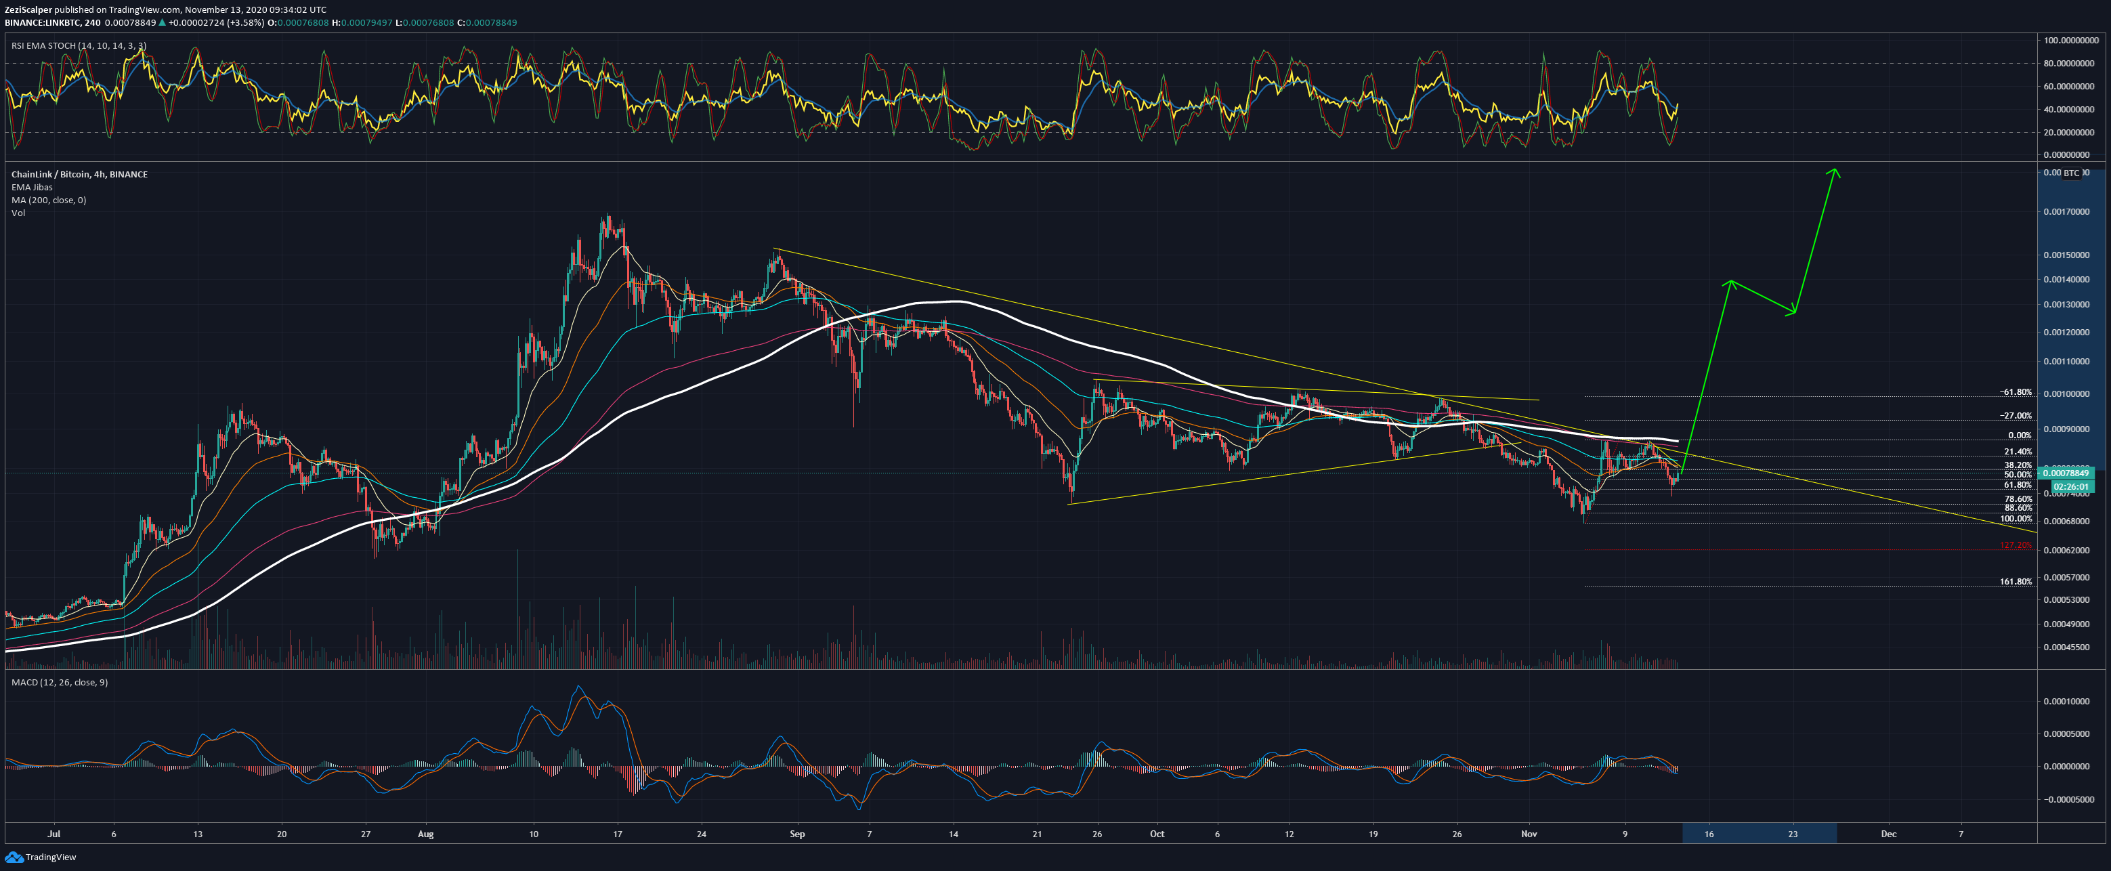
Task: Select the 21.40% Fibonacci level label
Action: tap(2018, 452)
